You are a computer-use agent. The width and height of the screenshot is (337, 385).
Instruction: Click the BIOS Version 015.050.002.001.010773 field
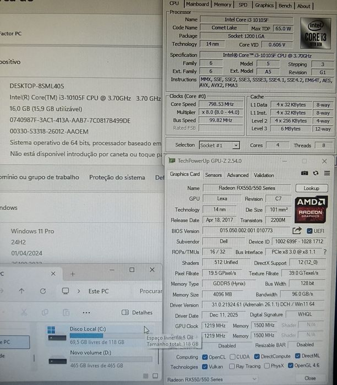[246, 231]
